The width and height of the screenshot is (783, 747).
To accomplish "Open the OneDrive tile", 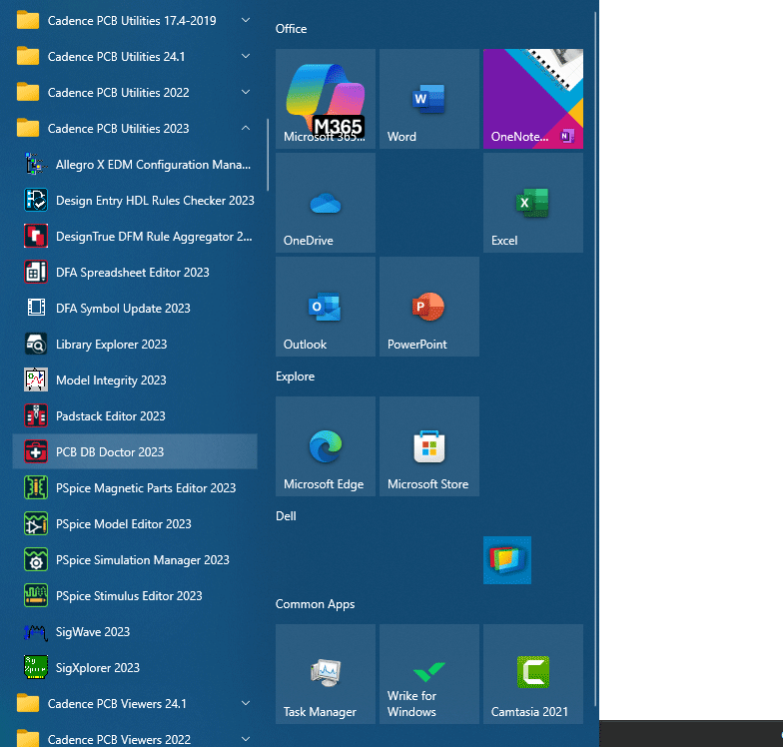I will pyautogui.click(x=326, y=203).
